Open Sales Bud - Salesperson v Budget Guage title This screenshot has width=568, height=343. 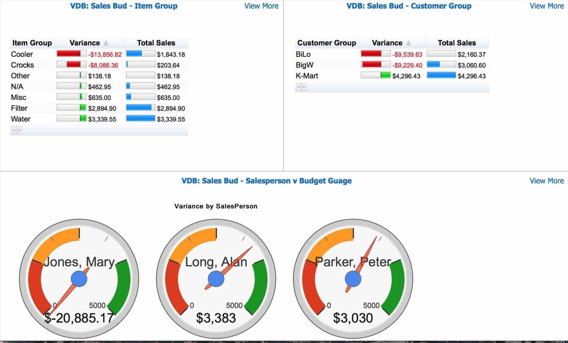click(266, 181)
